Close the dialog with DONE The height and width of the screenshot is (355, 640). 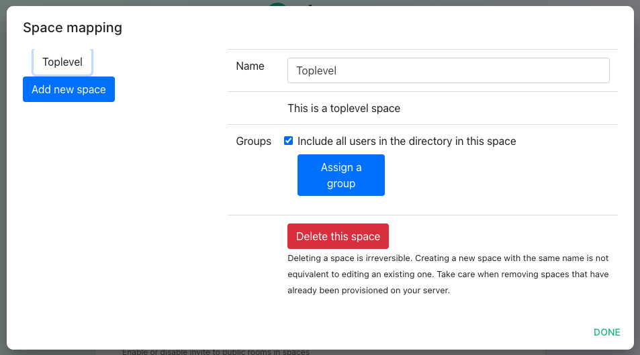pos(606,332)
